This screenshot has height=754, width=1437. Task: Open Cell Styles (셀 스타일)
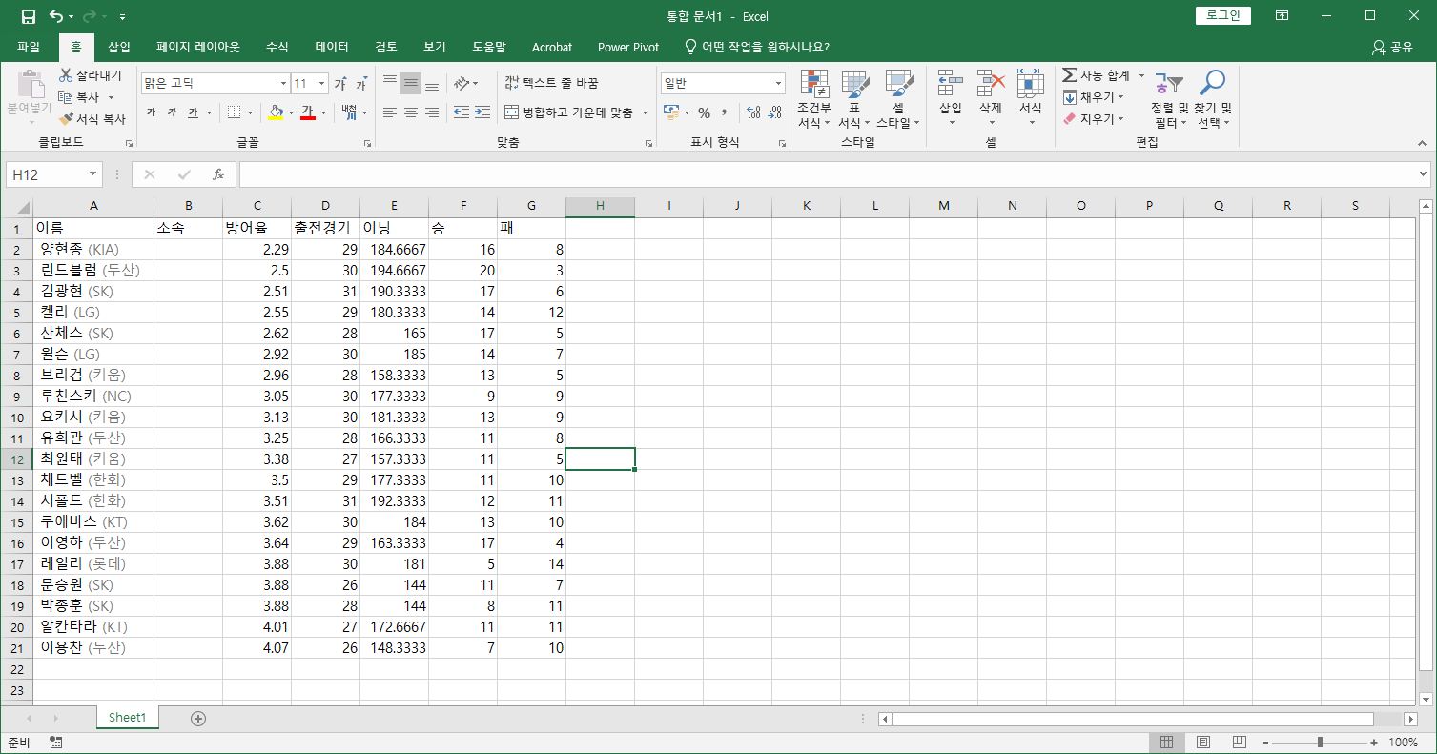click(x=897, y=99)
